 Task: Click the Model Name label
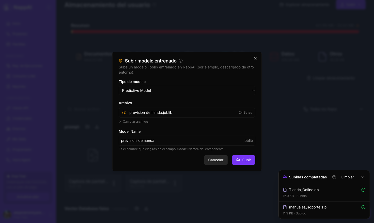pyautogui.click(x=130, y=131)
